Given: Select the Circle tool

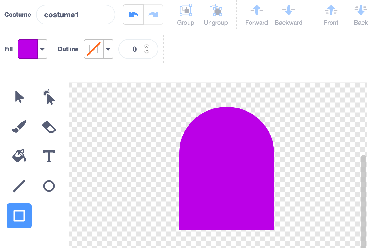Looking at the screenshot, I should click(x=49, y=186).
